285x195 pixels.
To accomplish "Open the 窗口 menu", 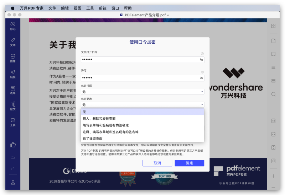I will [115, 8].
